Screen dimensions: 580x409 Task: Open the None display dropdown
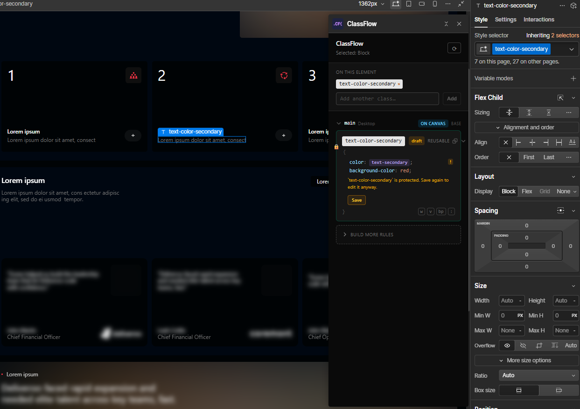pos(566,191)
